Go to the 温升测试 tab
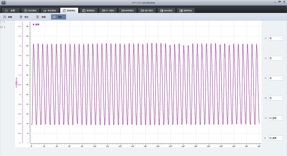Screen dimensions: 287x156 click(x=147, y=10)
